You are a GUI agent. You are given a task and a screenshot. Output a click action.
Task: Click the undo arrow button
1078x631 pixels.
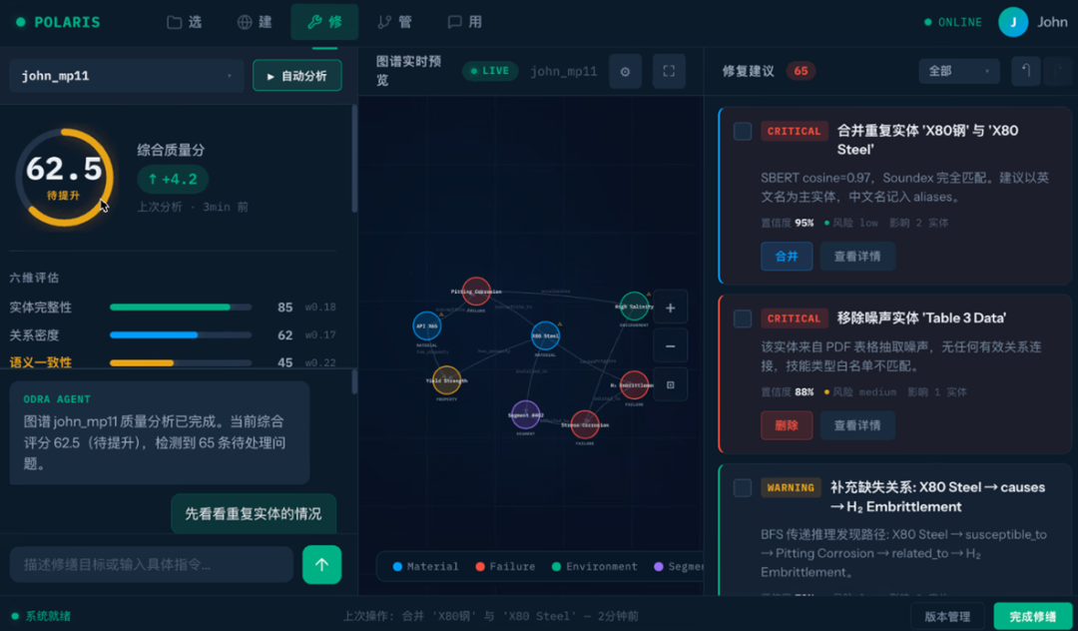1026,71
